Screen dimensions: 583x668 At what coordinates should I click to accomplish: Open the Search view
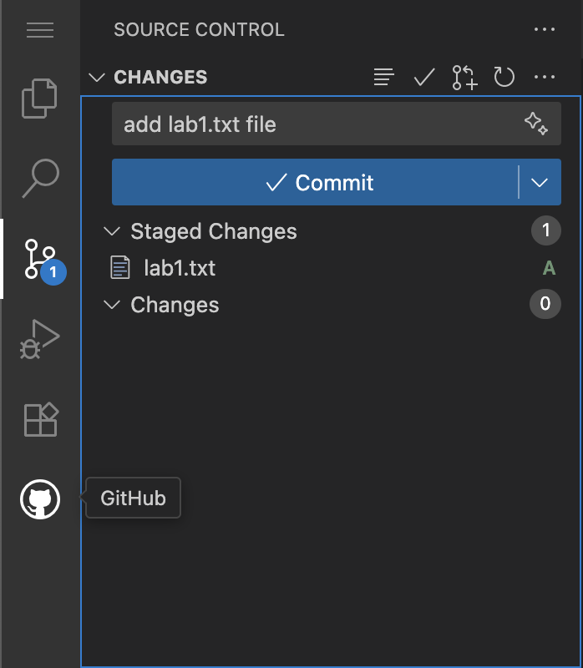(40, 178)
